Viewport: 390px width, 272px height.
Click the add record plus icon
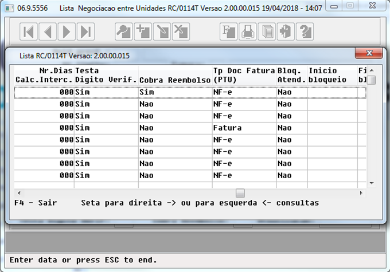coord(143,31)
